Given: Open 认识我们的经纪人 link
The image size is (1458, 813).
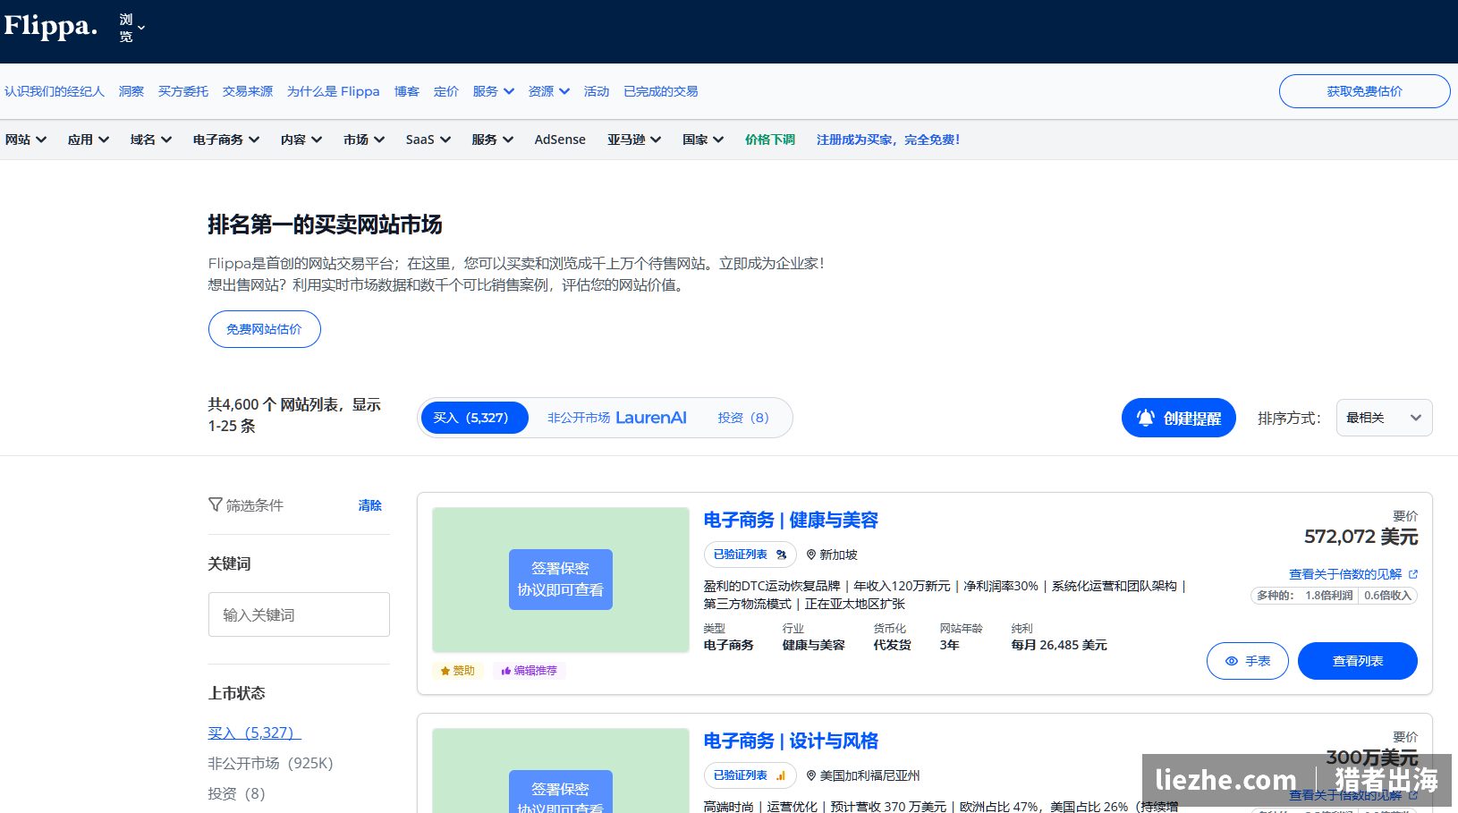Looking at the screenshot, I should (x=55, y=91).
